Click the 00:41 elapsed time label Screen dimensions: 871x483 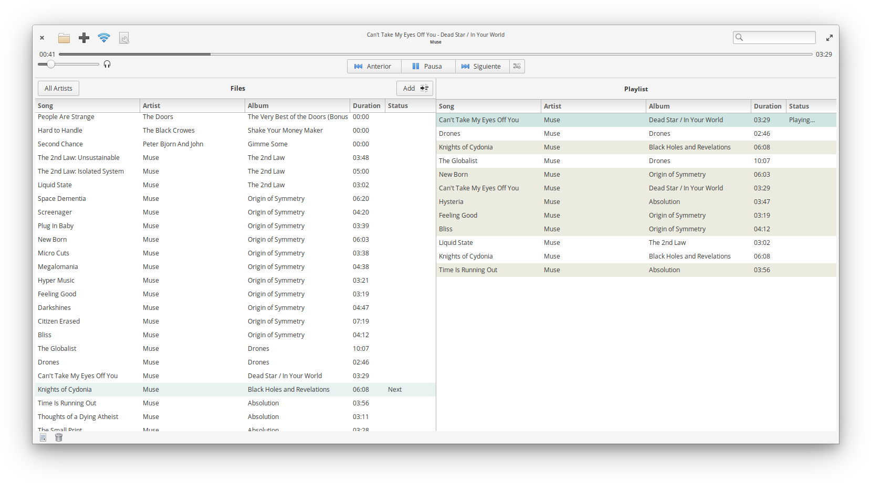tap(47, 55)
